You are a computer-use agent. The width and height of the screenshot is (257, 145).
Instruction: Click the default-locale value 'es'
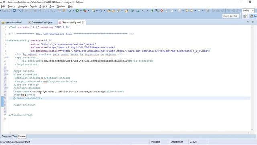click(x=42, y=78)
